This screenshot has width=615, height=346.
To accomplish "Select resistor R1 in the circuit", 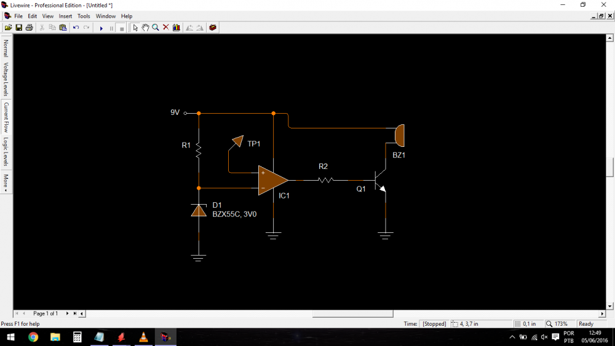I will [199, 151].
